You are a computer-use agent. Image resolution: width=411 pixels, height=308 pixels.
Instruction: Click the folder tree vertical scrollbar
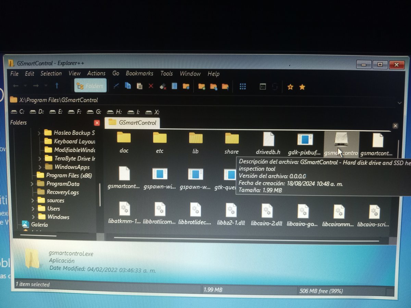(100, 195)
